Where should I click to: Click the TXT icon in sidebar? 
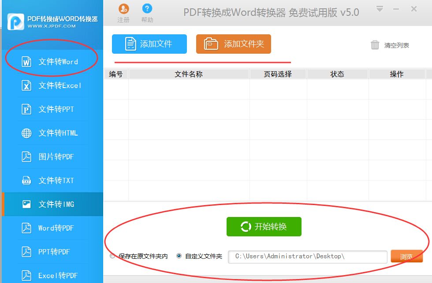26,180
